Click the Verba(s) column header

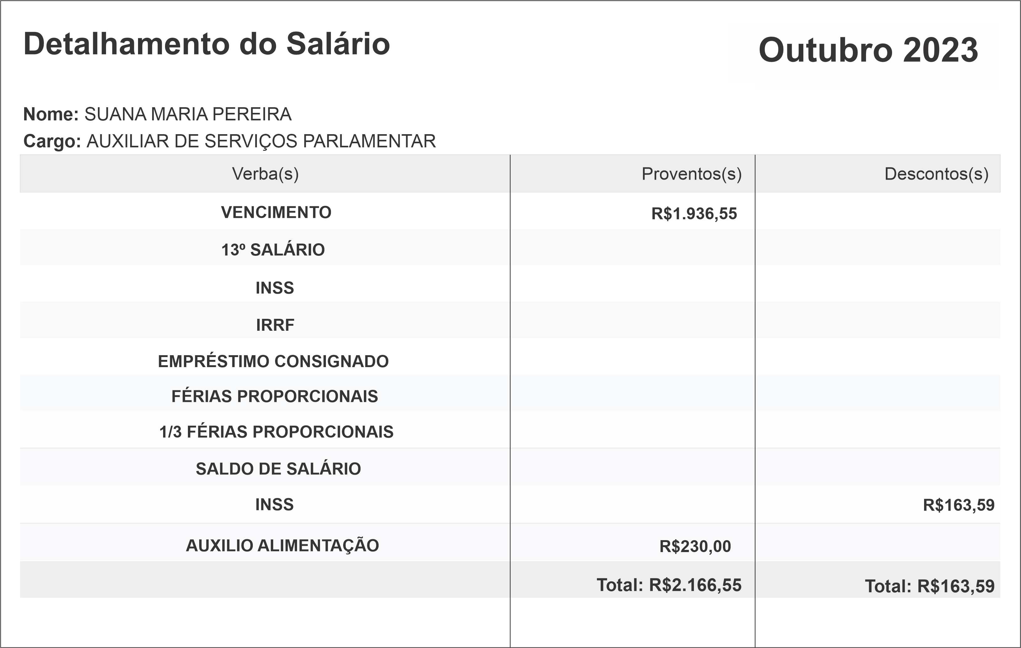tap(265, 174)
